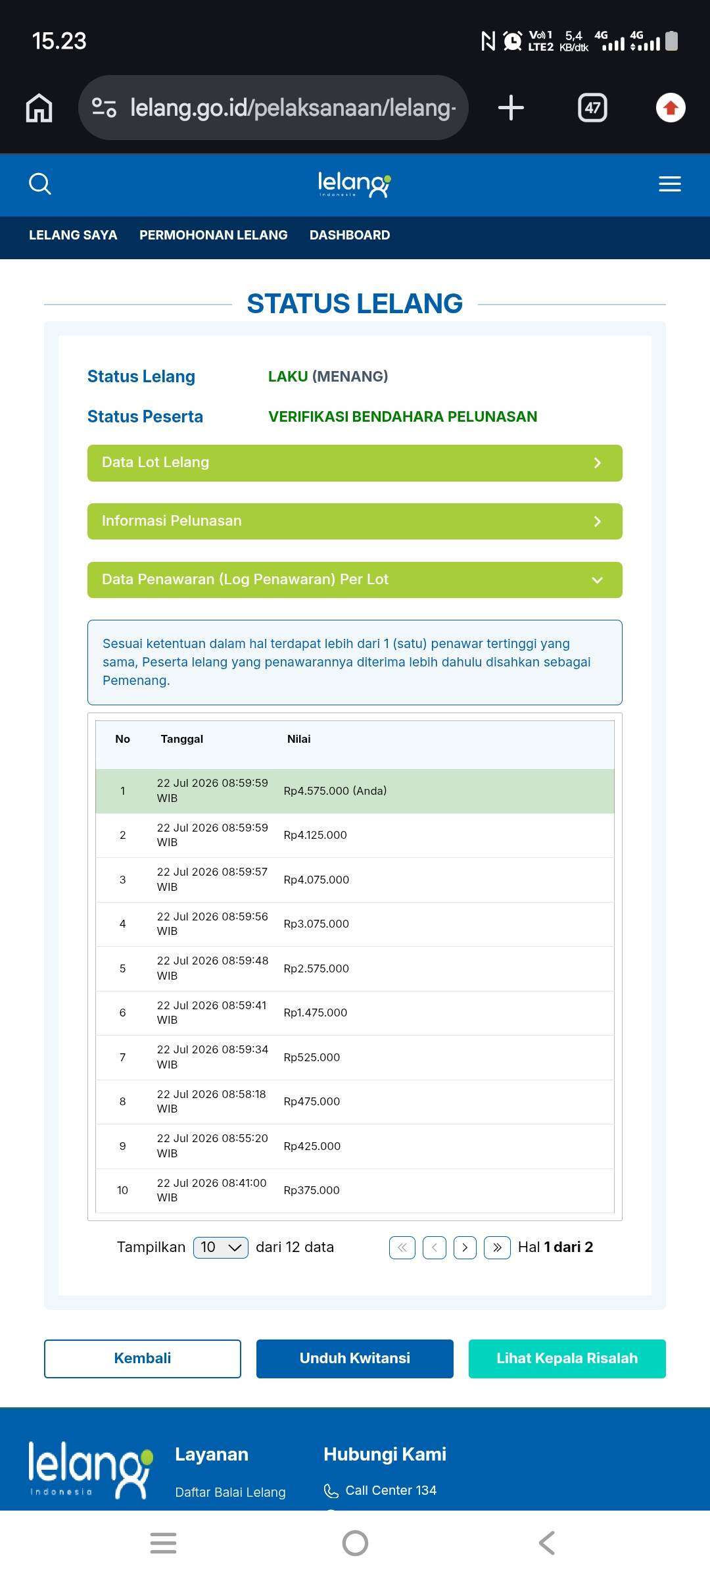Switch to the DASHBOARD tab
Screen dimensions: 710x1579
click(x=350, y=236)
